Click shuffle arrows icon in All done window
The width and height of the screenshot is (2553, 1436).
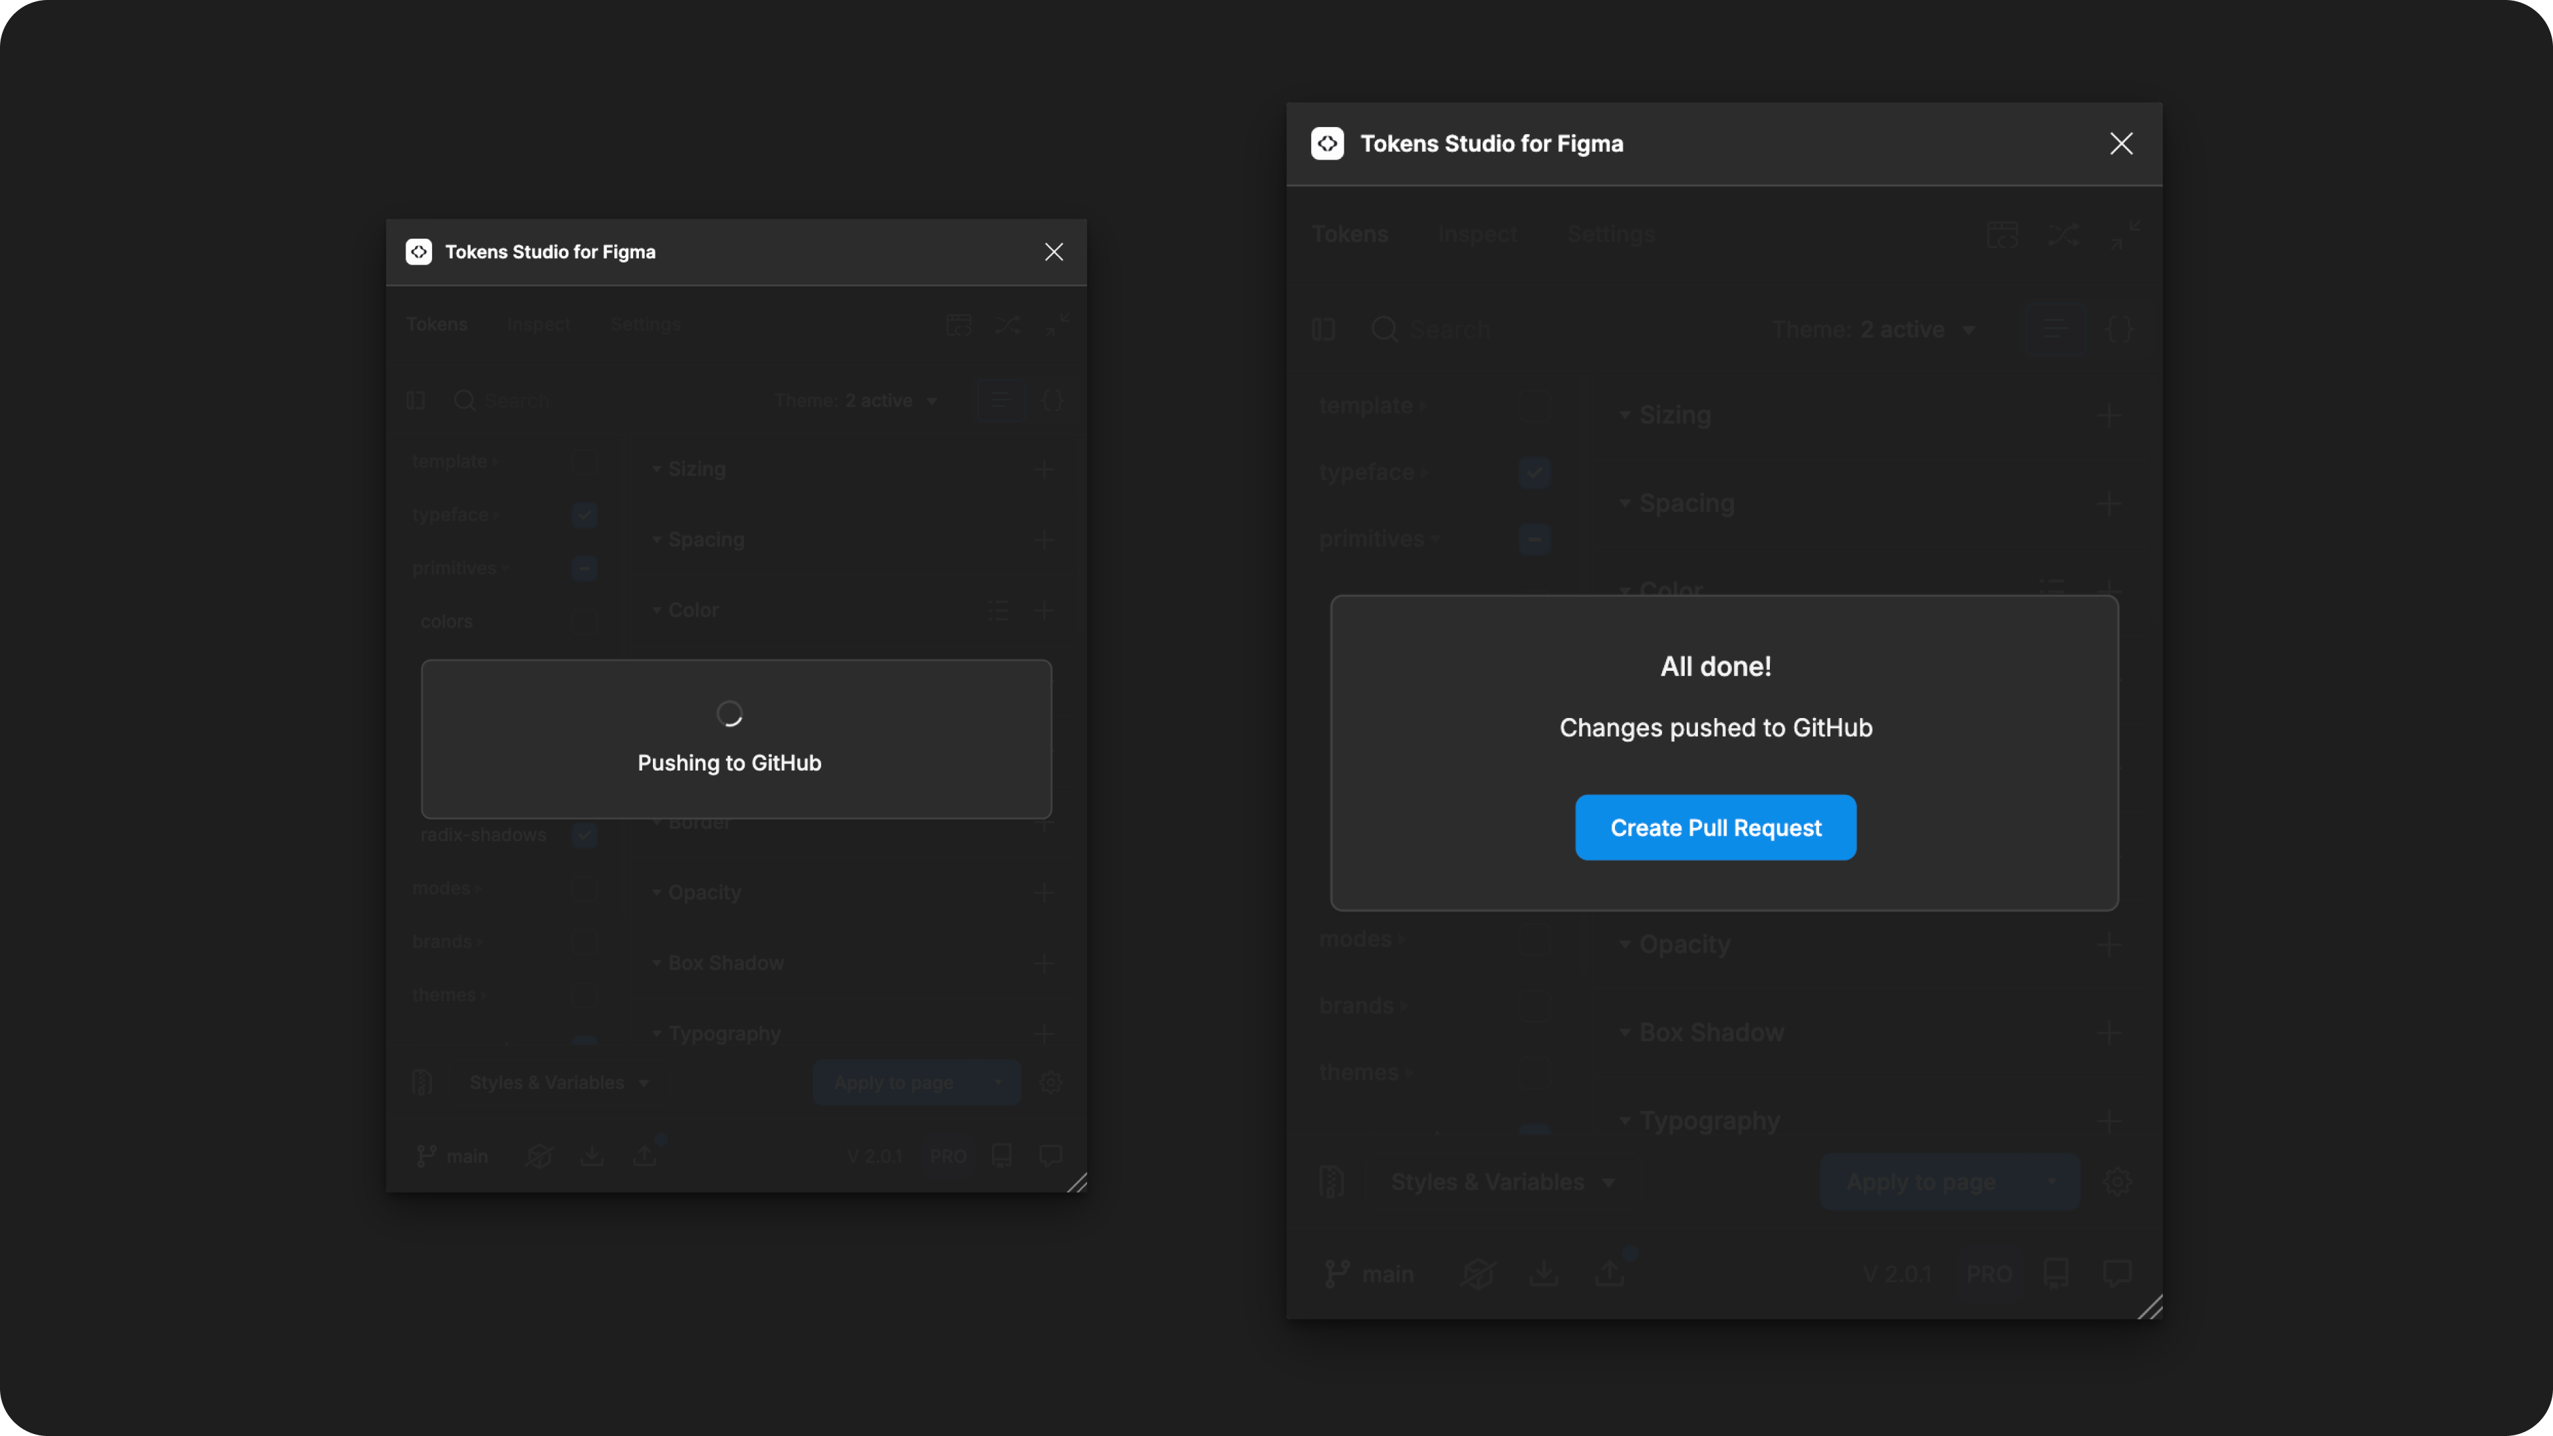pos(2064,235)
